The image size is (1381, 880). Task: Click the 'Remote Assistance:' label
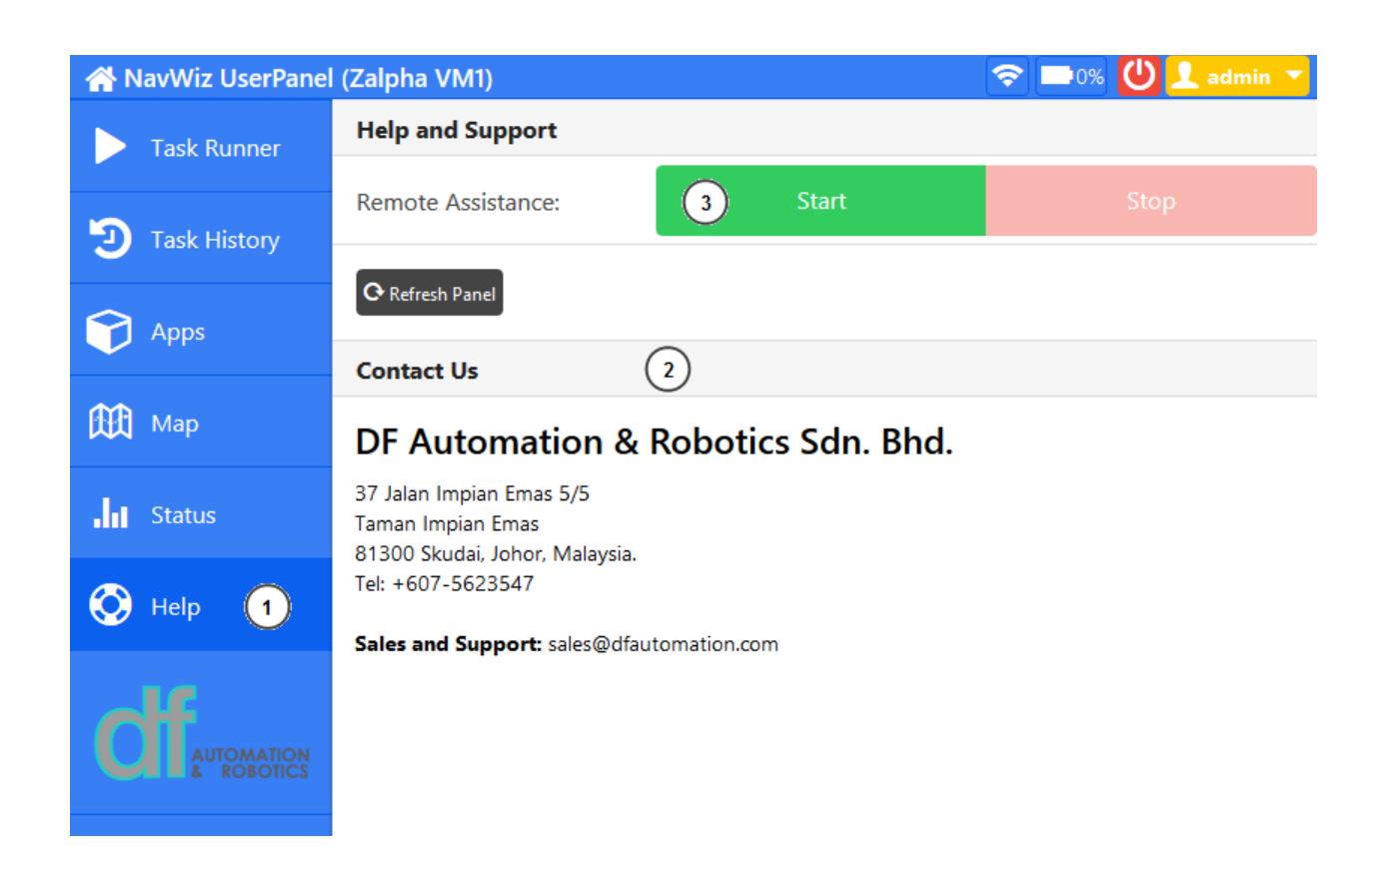(458, 202)
